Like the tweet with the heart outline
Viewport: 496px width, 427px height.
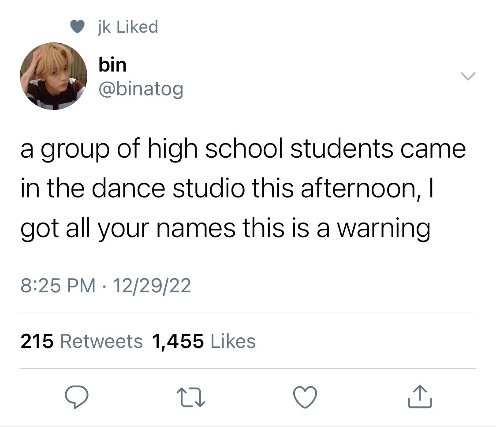(305, 397)
